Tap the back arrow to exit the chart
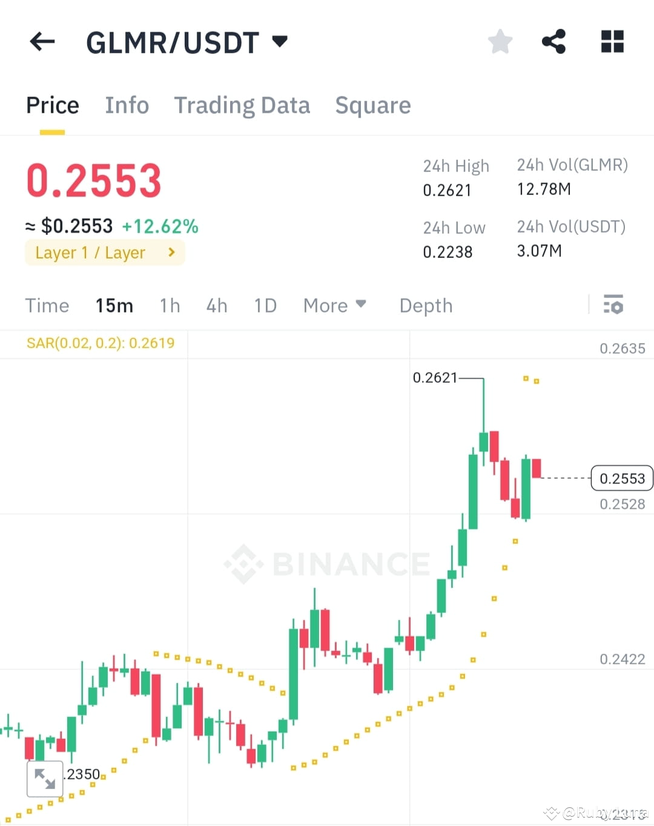Image resolution: width=654 pixels, height=826 pixels. click(x=41, y=41)
